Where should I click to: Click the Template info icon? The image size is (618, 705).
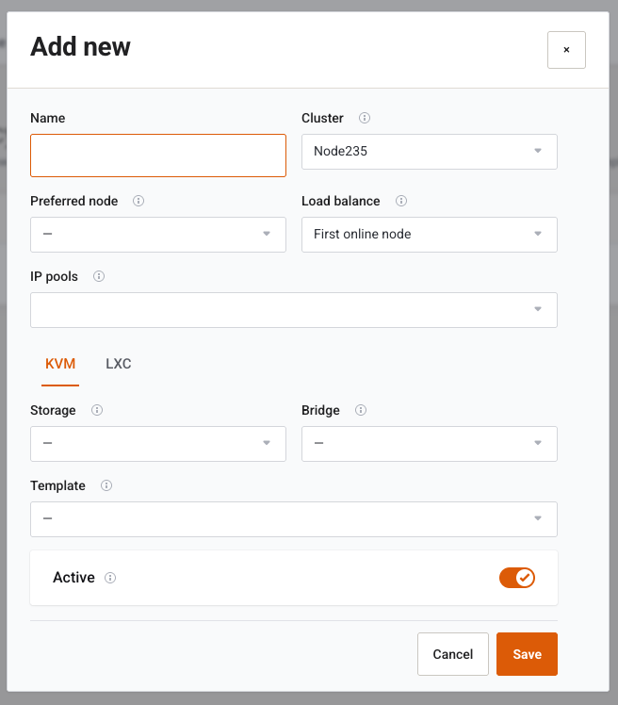coord(106,485)
